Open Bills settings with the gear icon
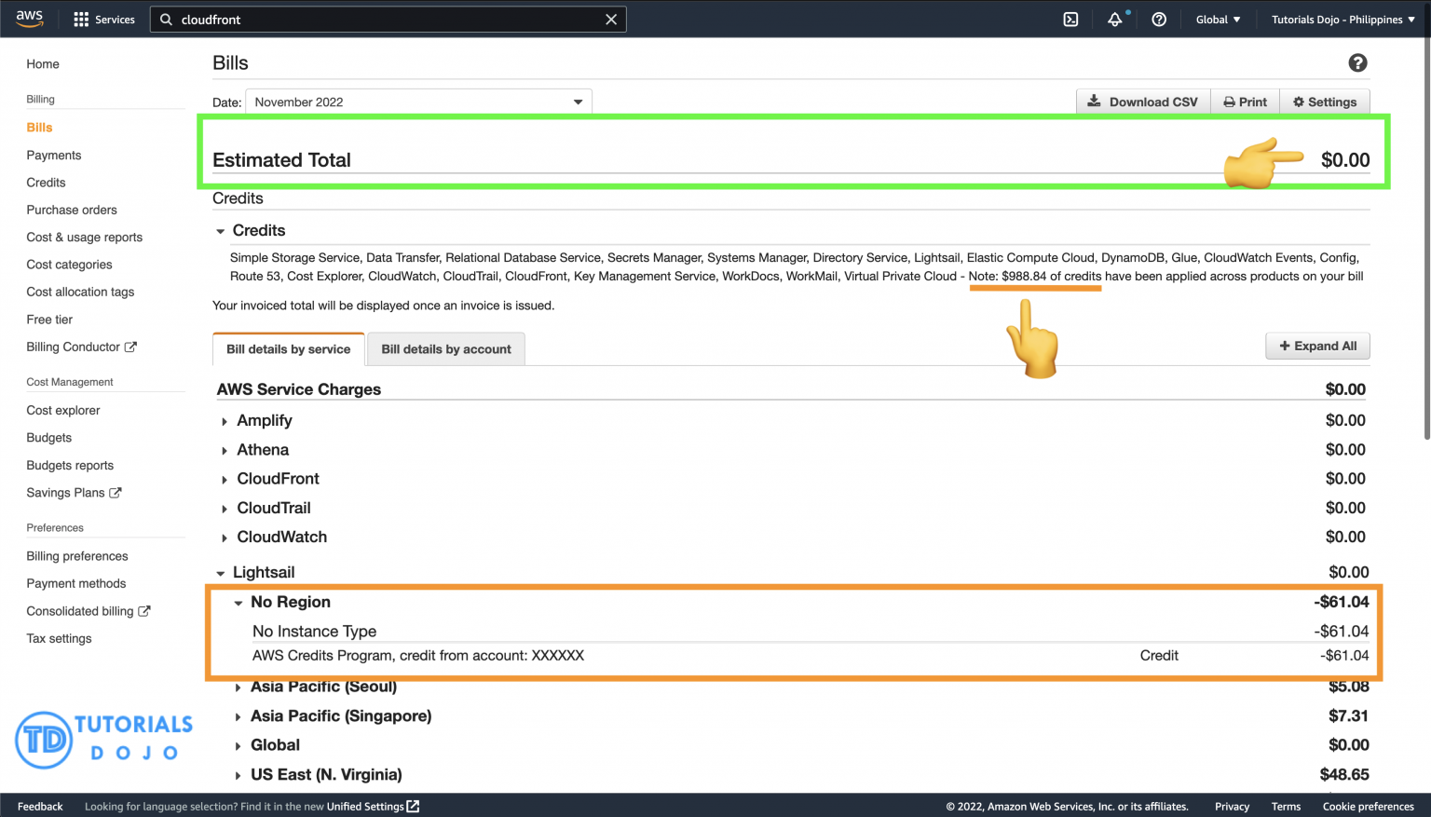1431x817 pixels. [x=1324, y=102]
